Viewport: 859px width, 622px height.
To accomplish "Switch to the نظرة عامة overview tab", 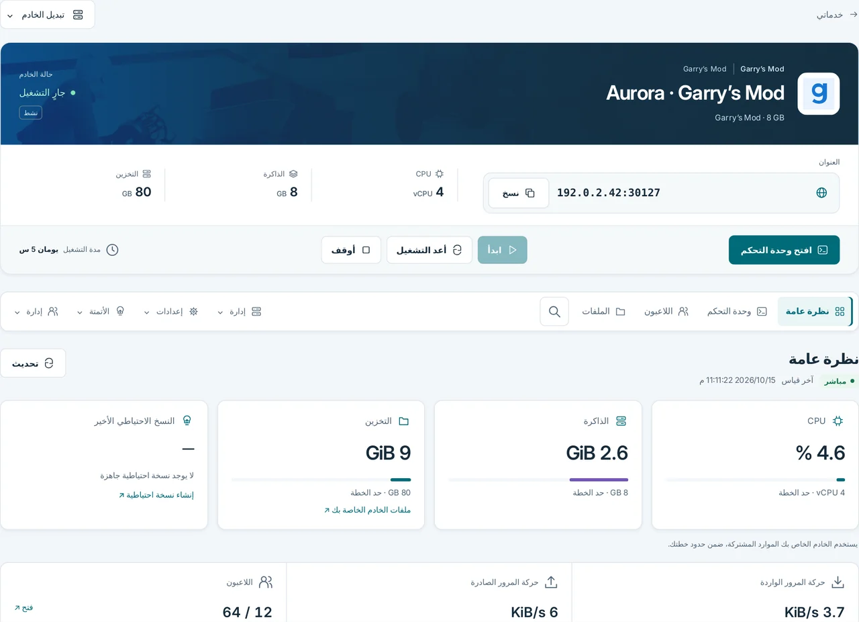I will [x=815, y=312].
